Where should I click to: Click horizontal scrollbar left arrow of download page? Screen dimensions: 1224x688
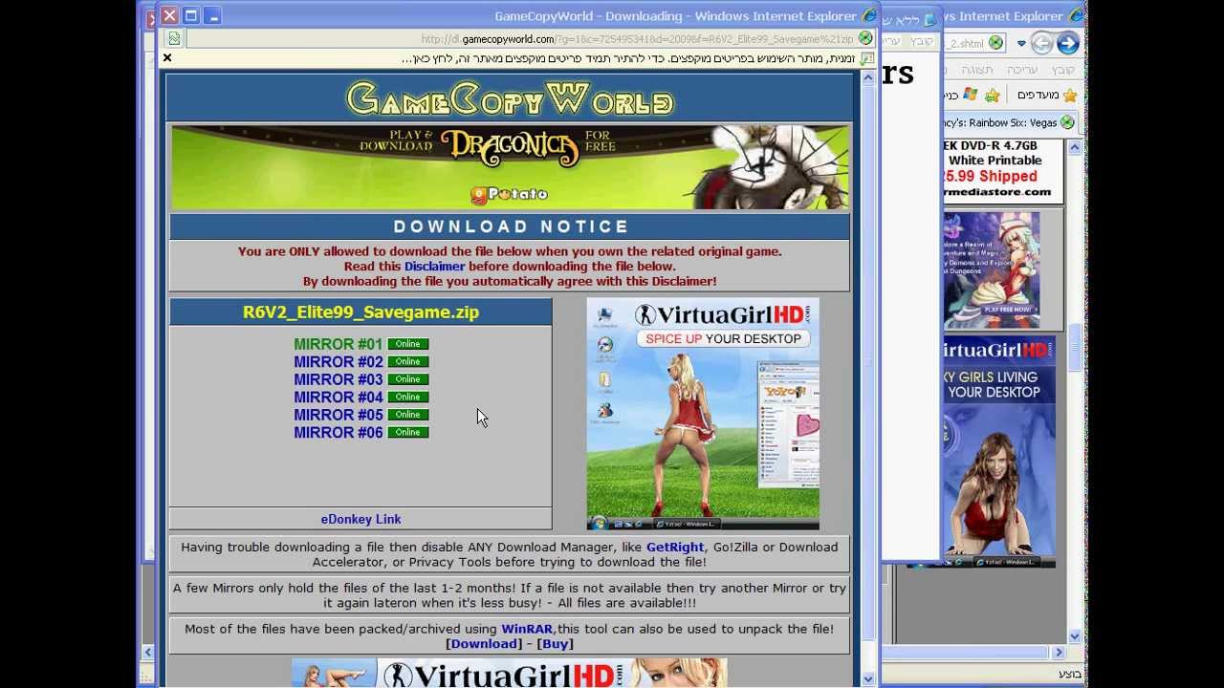pyautogui.click(x=147, y=652)
